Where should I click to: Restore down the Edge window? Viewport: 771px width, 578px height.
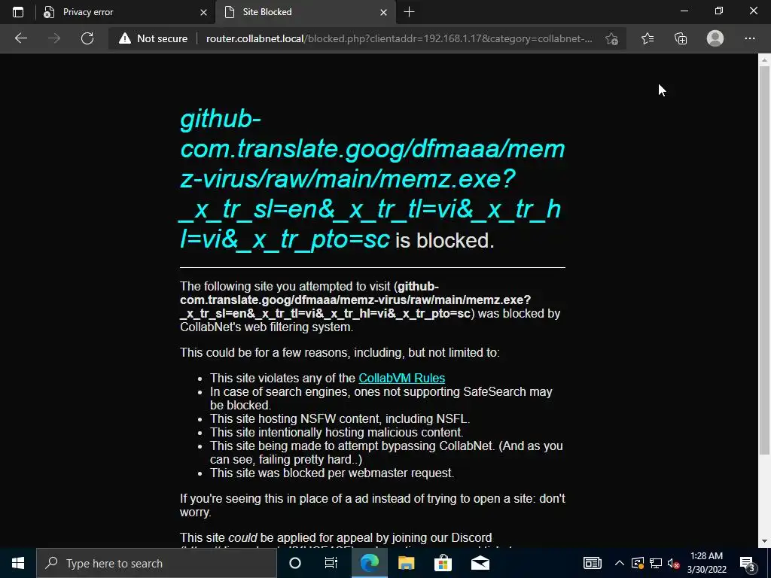(x=719, y=11)
